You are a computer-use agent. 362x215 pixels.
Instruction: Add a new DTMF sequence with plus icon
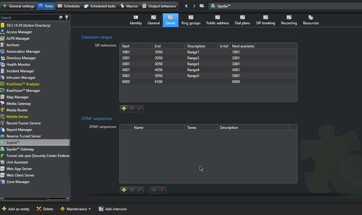(x=124, y=190)
